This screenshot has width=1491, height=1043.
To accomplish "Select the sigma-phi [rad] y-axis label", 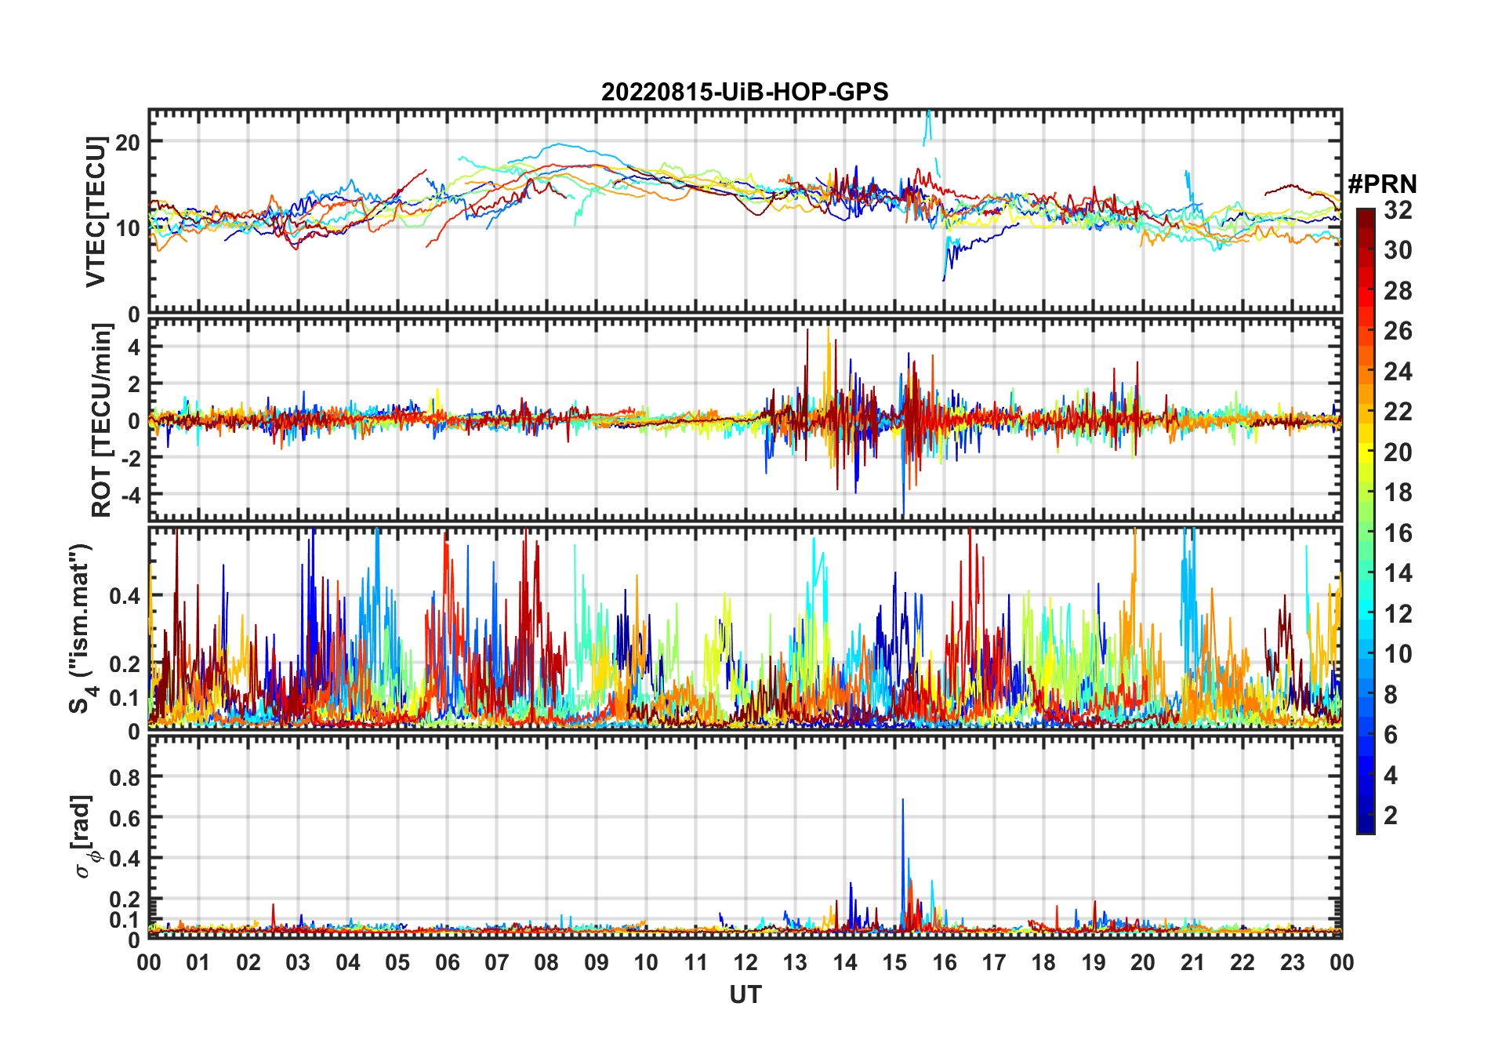I will (x=86, y=837).
